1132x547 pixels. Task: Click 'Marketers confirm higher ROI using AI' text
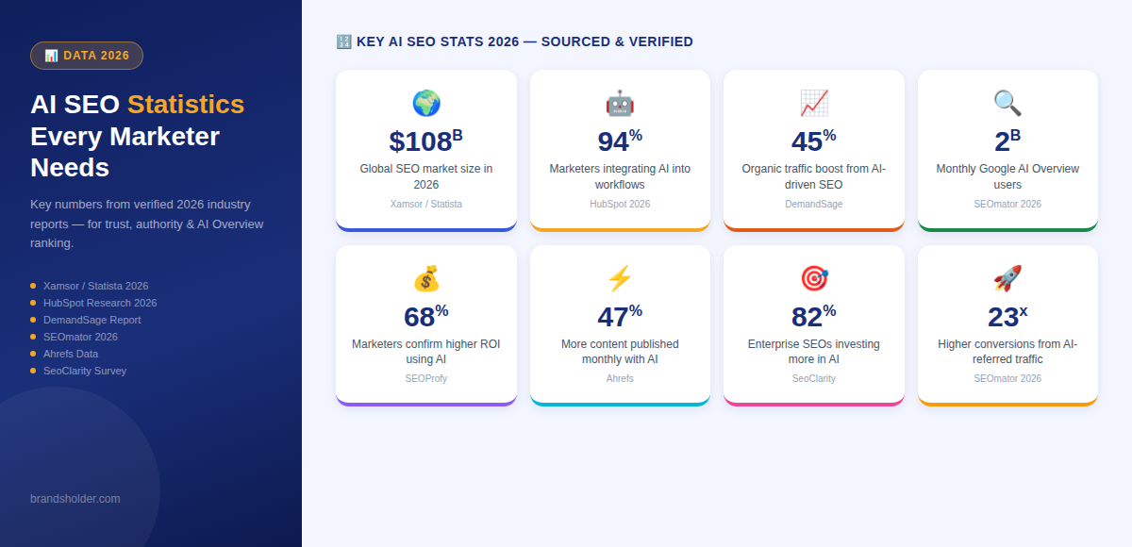pos(426,352)
